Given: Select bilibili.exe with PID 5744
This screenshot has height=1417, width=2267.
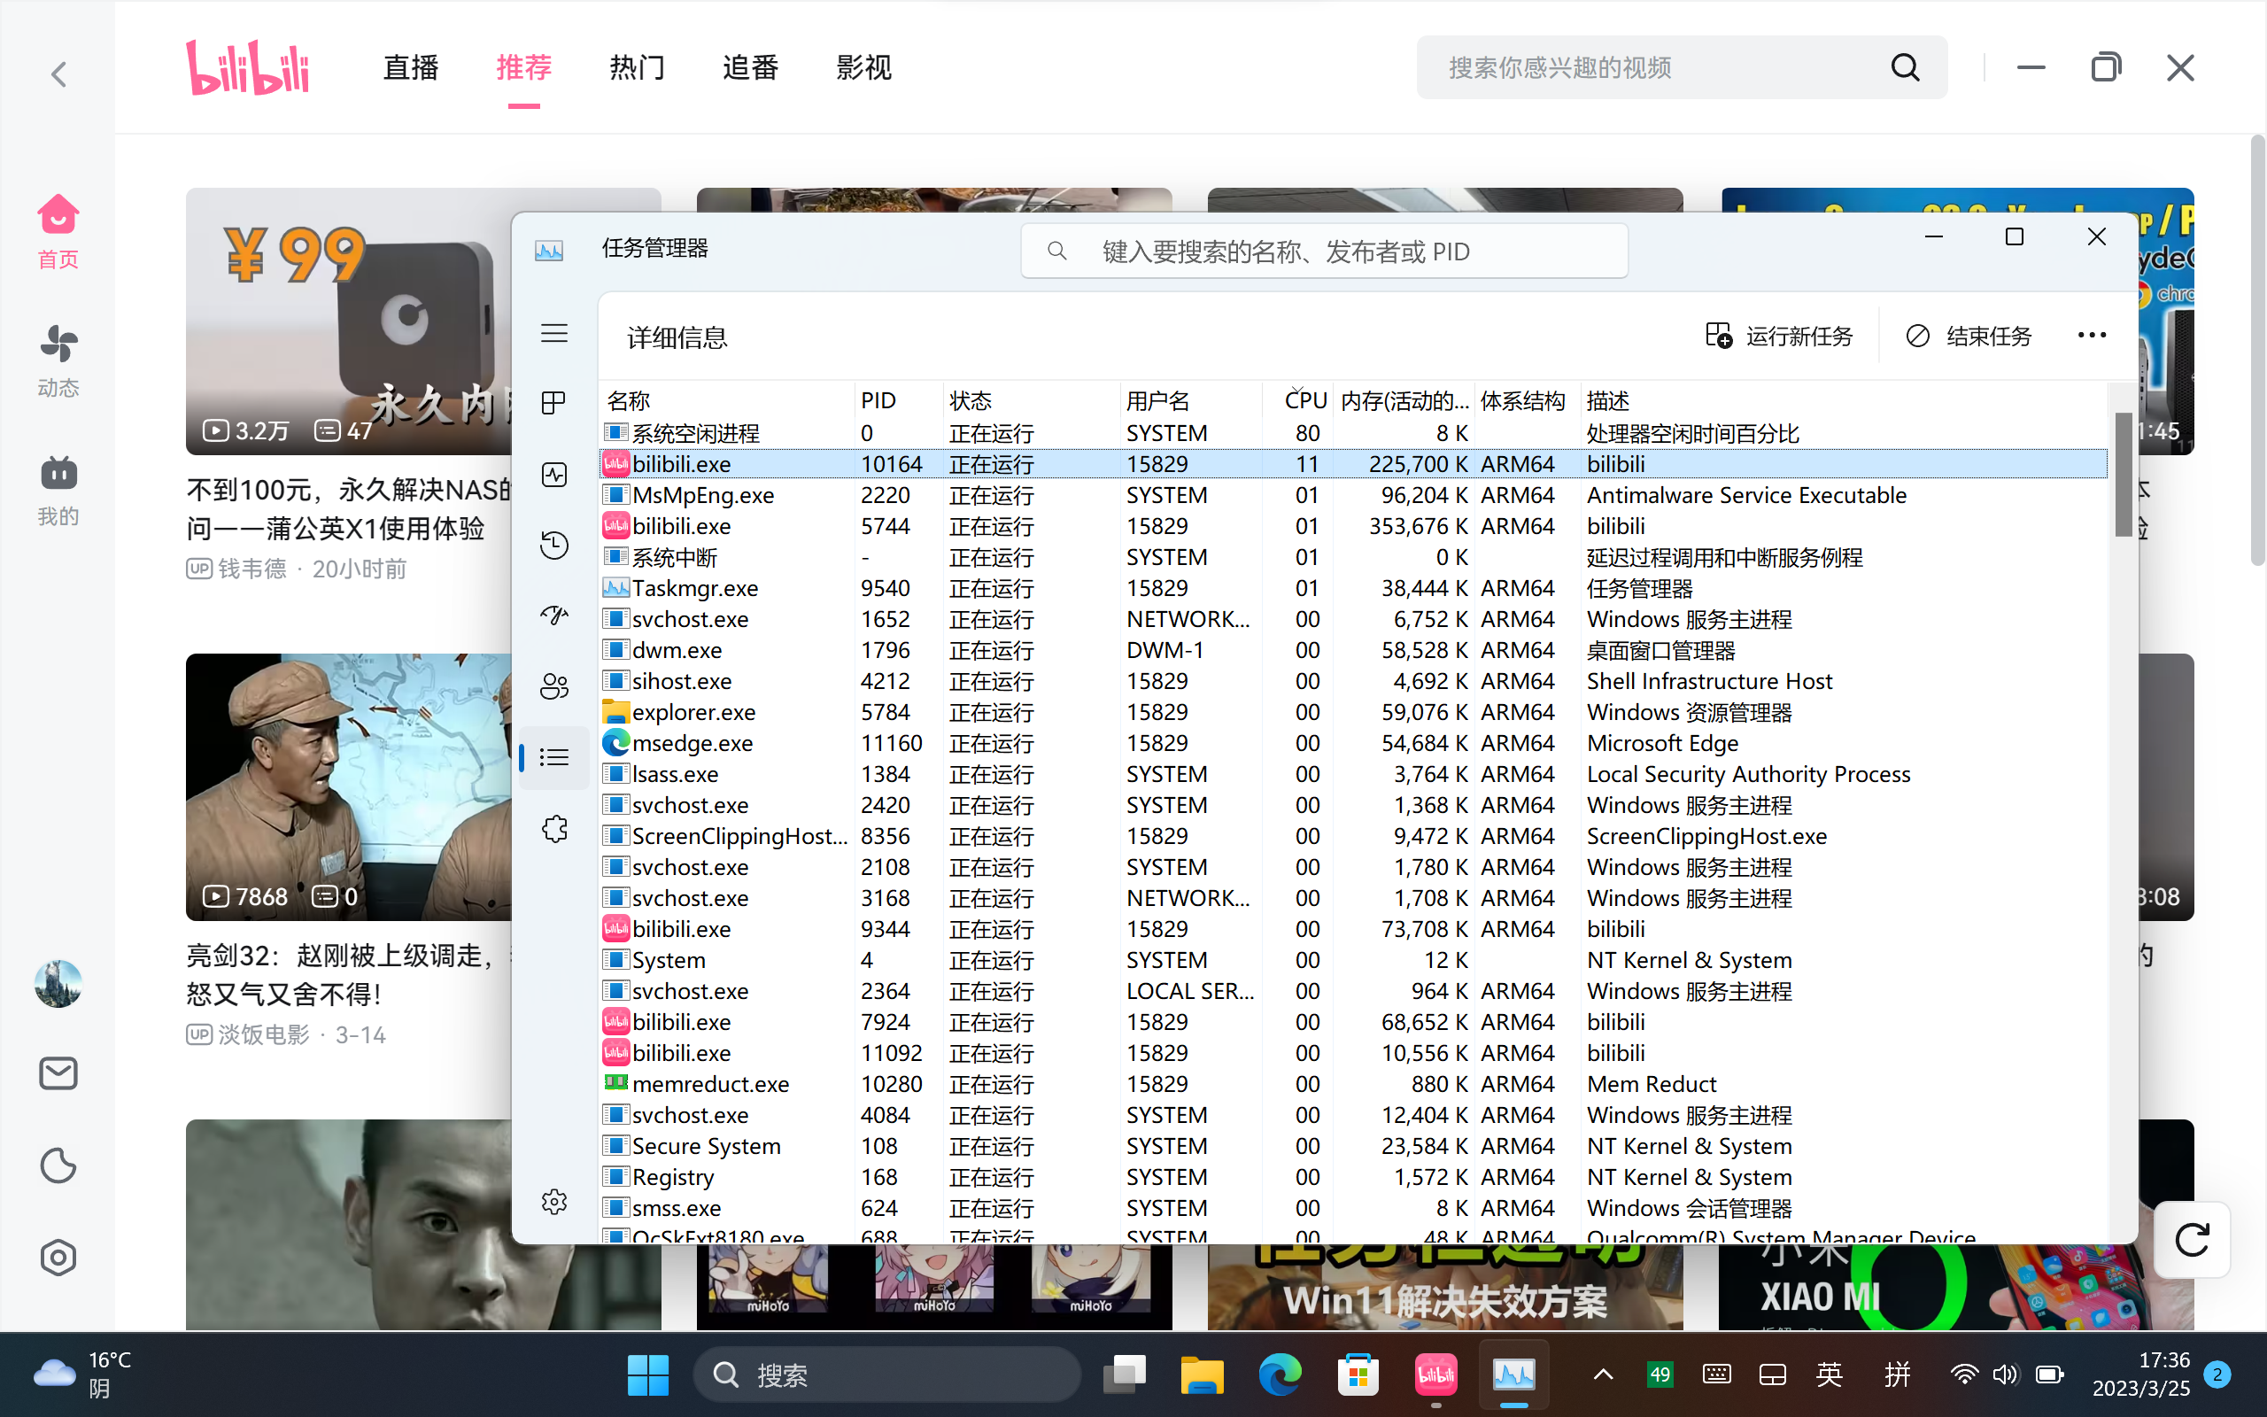Looking at the screenshot, I should pos(1354,527).
